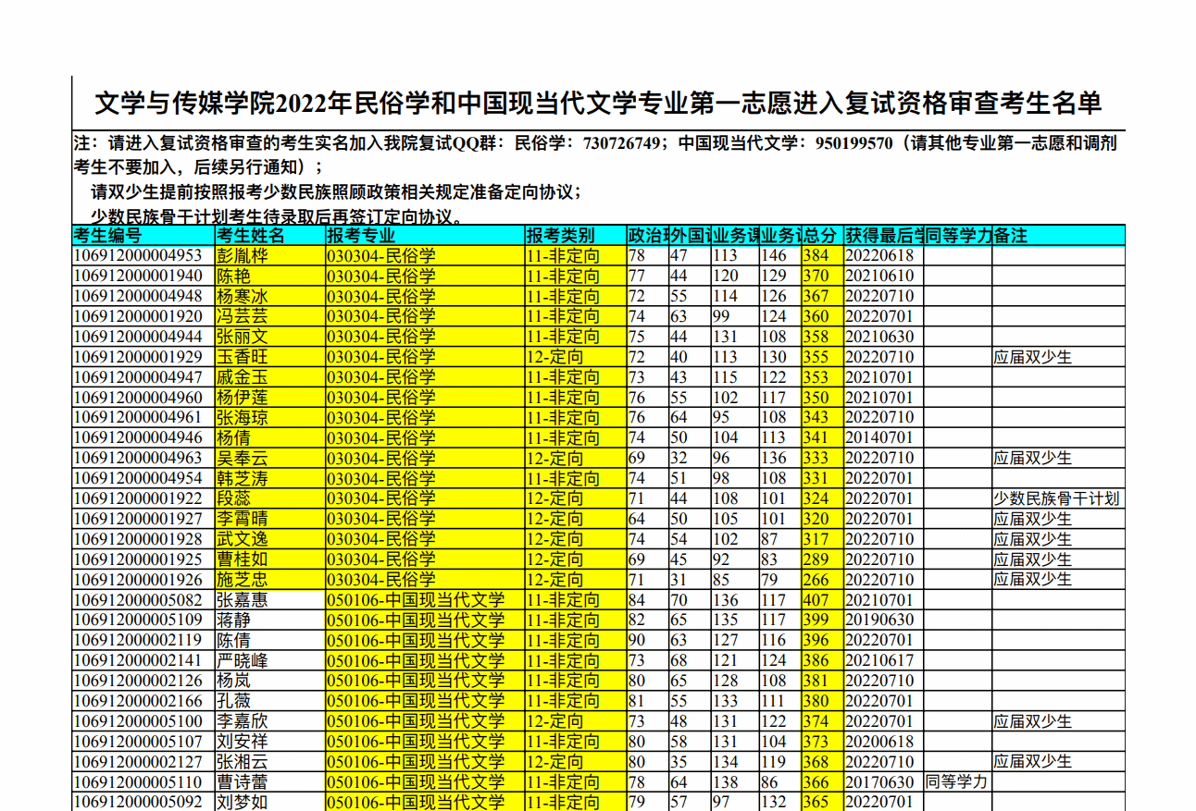Click total score cell 360
Screen dimensions: 1196x811
[x=822, y=316]
